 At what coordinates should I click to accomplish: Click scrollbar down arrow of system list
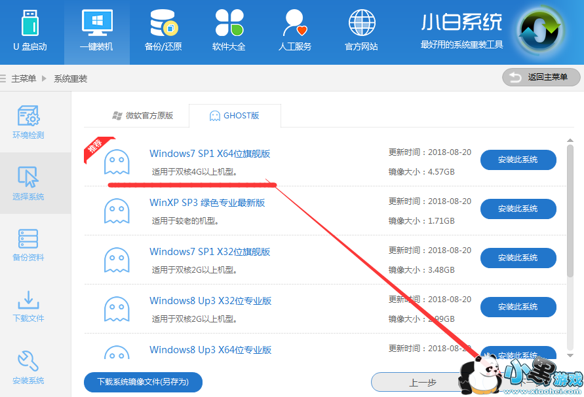570,355
